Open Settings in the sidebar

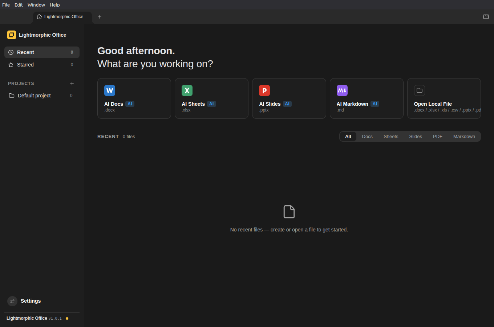point(42,301)
